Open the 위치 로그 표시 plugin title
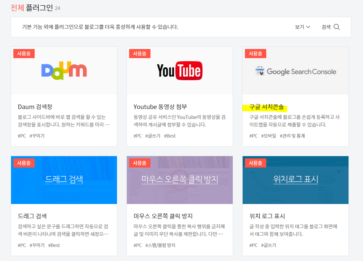Image resolution: width=363 pixels, height=261 pixels. (267, 216)
